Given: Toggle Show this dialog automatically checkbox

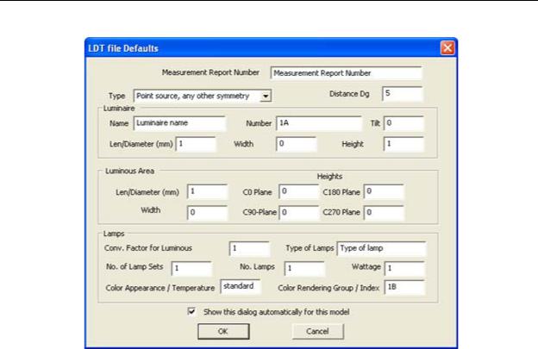Looking at the screenshot, I should click(x=191, y=311).
